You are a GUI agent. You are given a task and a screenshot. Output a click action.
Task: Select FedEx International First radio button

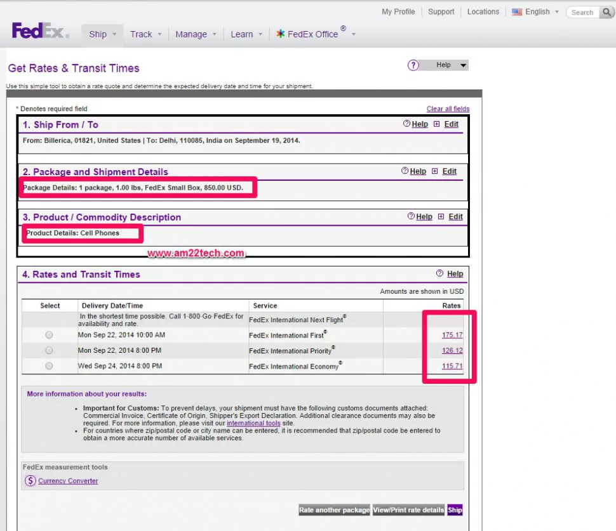(49, 335)
